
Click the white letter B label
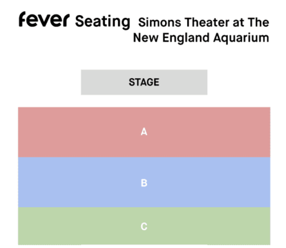pos(144,183)
